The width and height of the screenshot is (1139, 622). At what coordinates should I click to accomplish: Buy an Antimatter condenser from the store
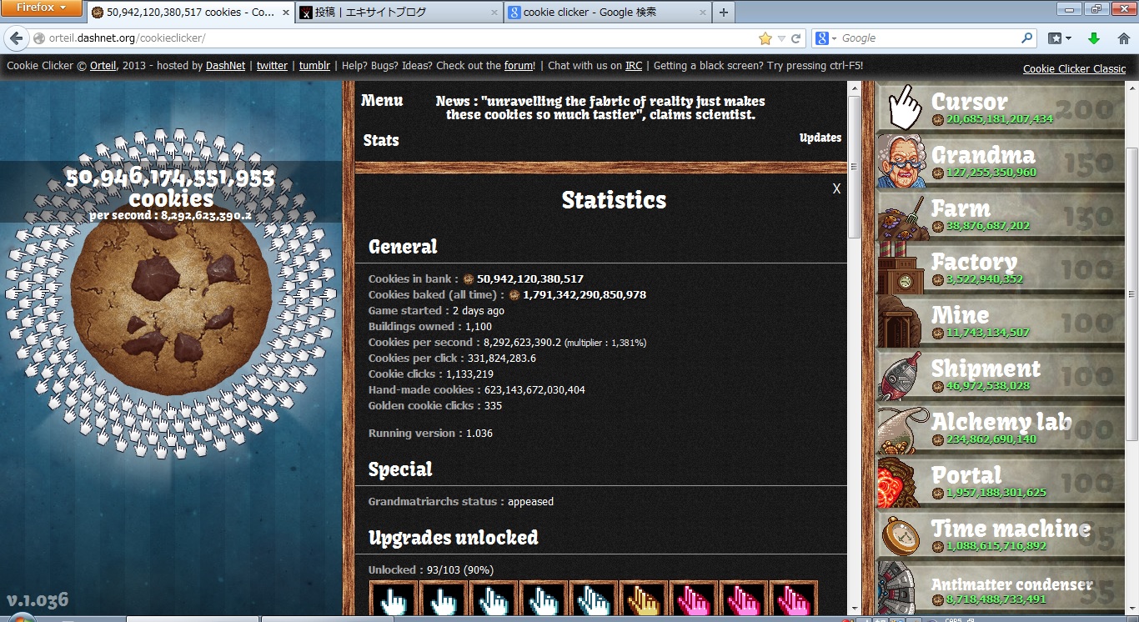pyautogui.click(x=1001, y=588)
